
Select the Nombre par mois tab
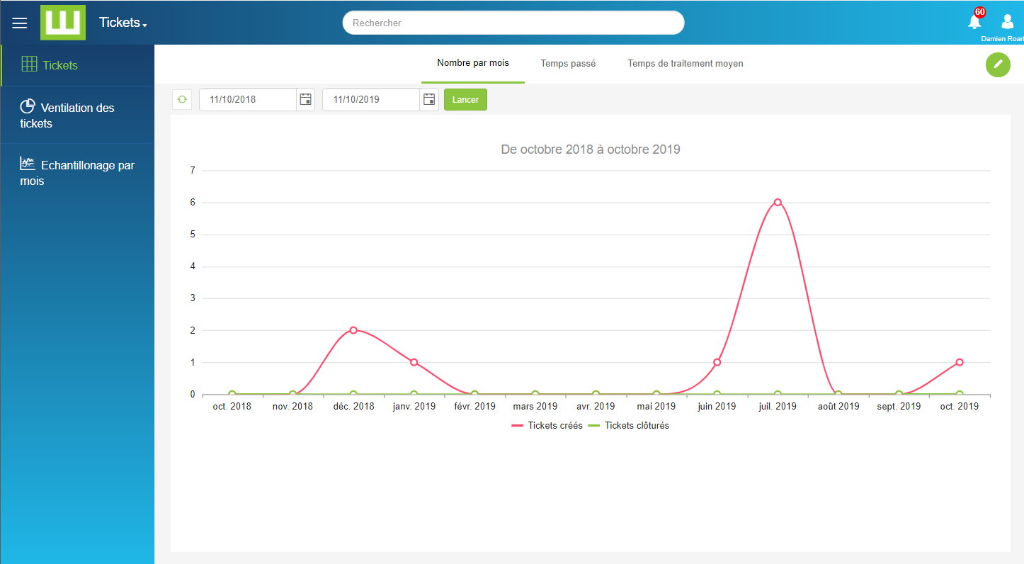point(472,64)
